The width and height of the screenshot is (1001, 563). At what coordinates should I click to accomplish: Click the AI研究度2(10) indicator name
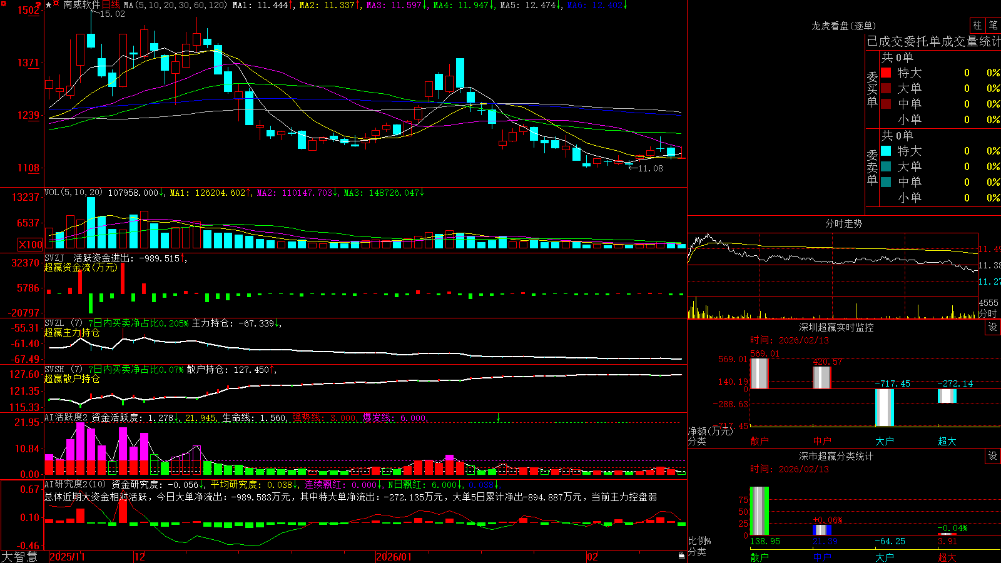(75, 484)
